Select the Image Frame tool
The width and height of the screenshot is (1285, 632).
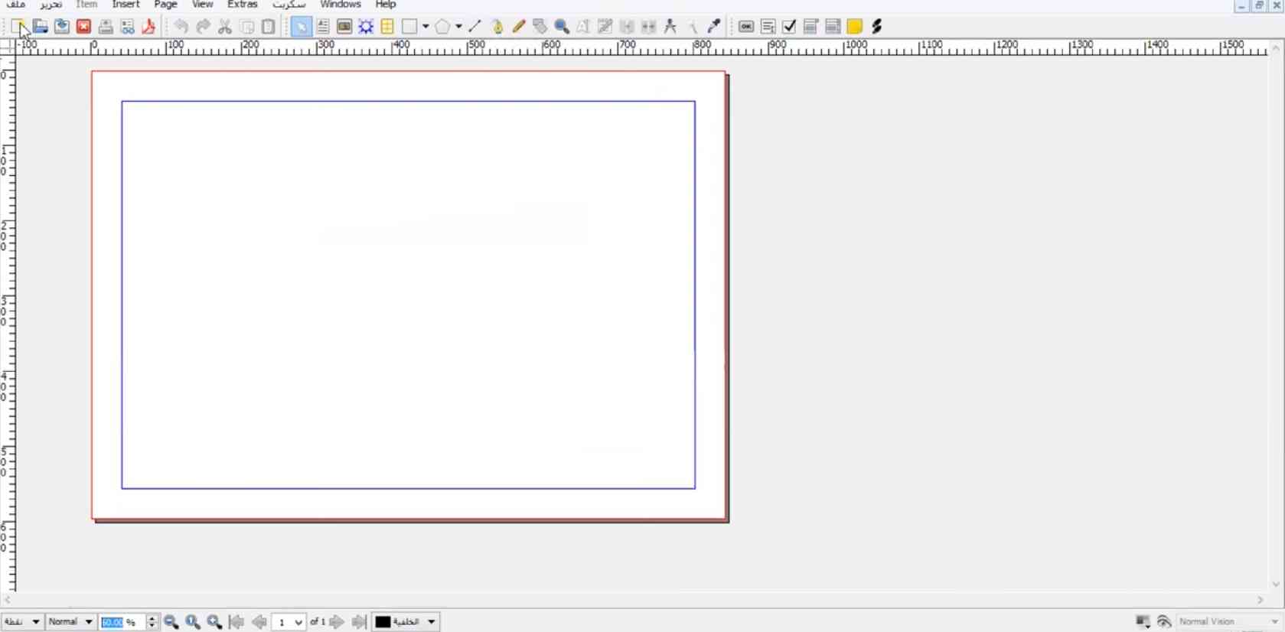pyautogui.click(x=344, y=27)
